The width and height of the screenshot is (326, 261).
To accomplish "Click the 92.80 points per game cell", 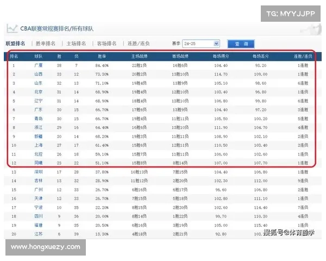I will (221, 234).
